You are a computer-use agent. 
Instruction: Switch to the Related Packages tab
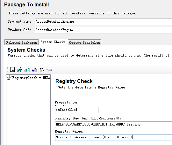click(x=21, y=42)
